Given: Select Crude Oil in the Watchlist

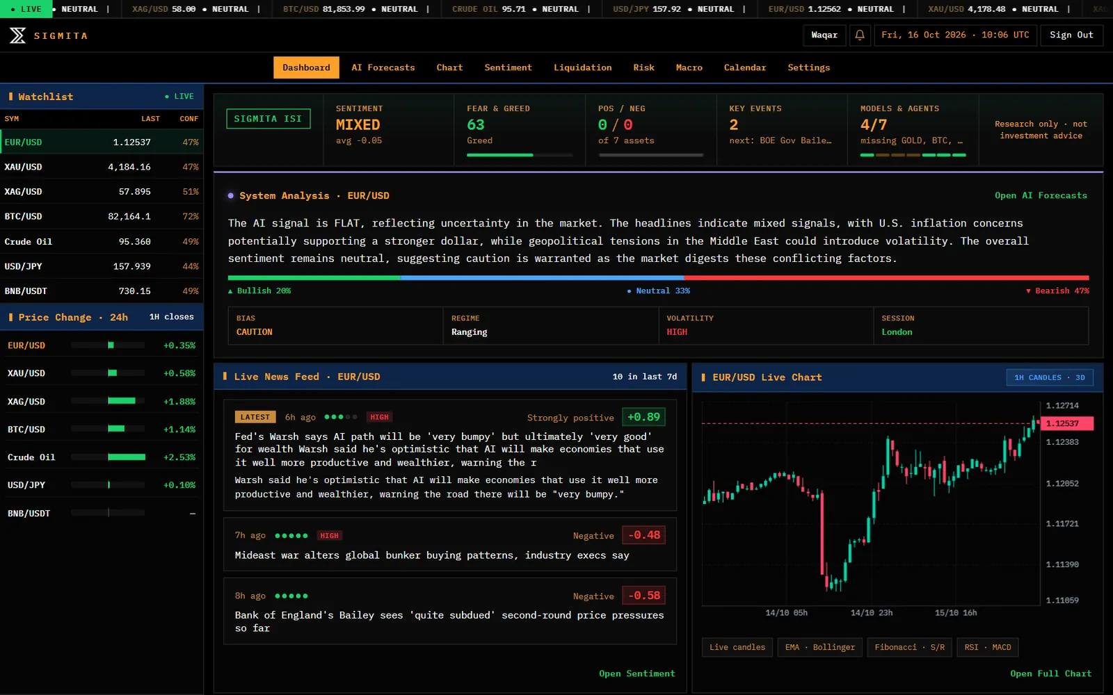Looking at the screenshot, I should [102, 241].
